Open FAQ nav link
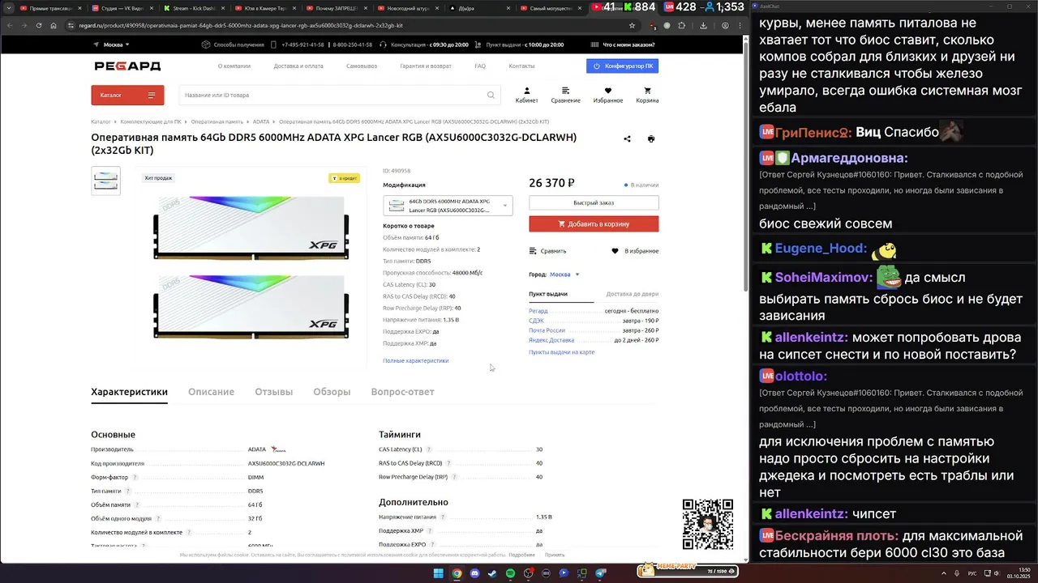1038x583 pixels. [x=480, y=66]
